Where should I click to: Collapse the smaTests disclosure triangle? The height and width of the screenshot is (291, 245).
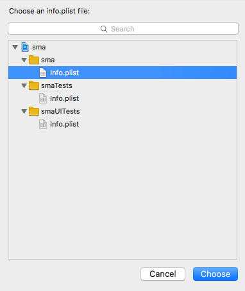(x=24, y=85)
